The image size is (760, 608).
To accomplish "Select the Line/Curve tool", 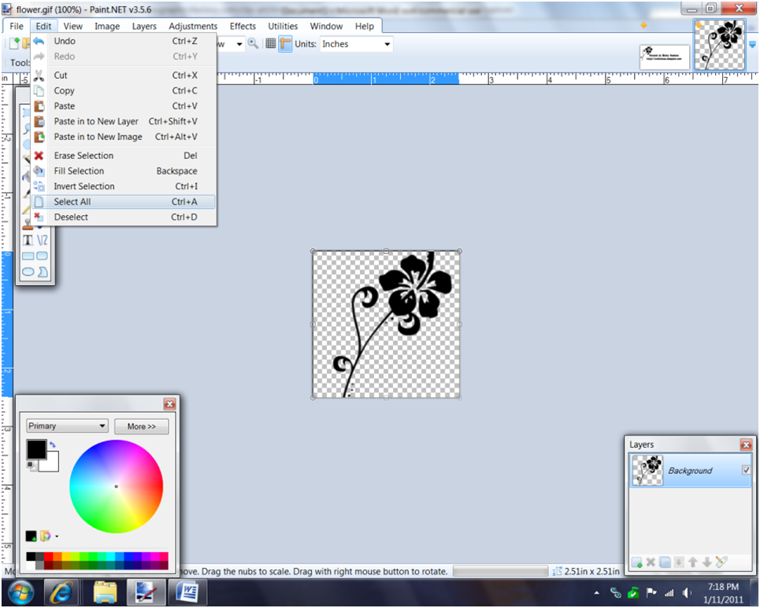I will 43,239.
